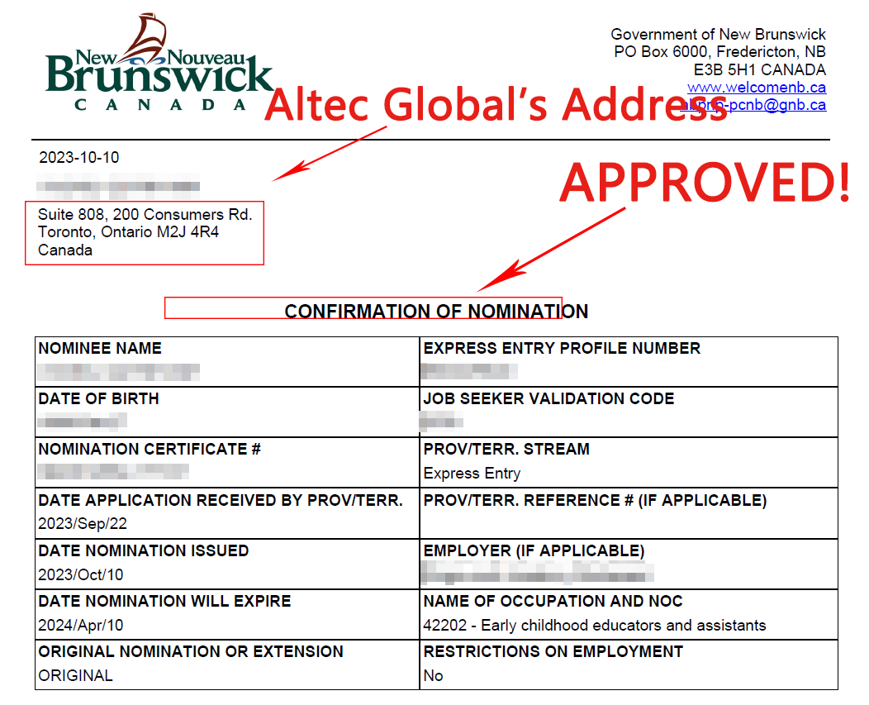Click the blurred Employer value
Image resolution: width=869 pixels, height=705 pixels.
[x=538, y=572]
